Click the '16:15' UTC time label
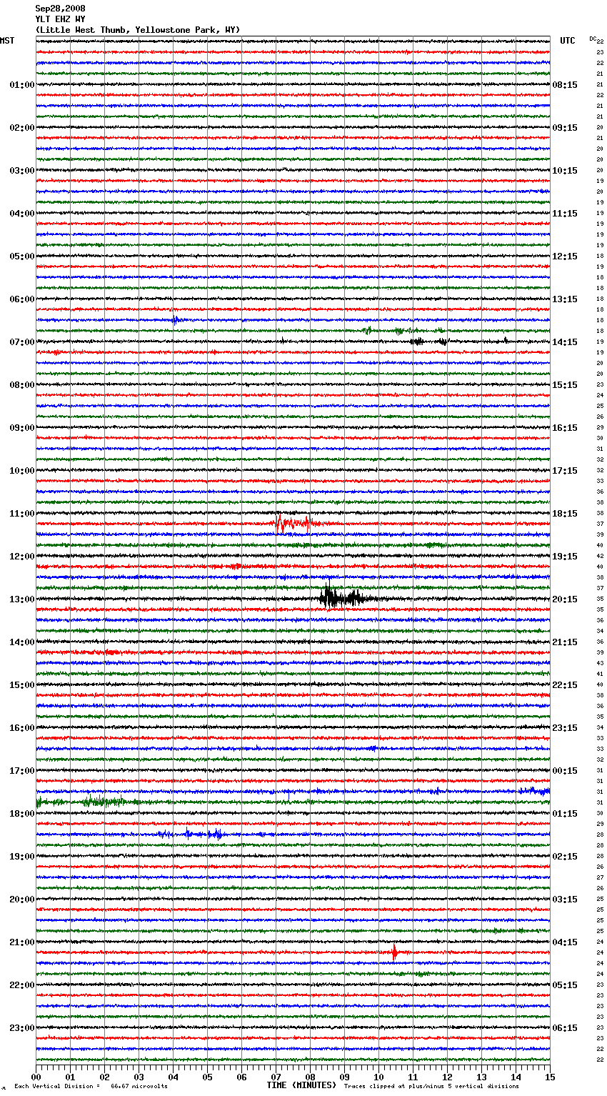The image size is (607, 1096). (565, 428)
